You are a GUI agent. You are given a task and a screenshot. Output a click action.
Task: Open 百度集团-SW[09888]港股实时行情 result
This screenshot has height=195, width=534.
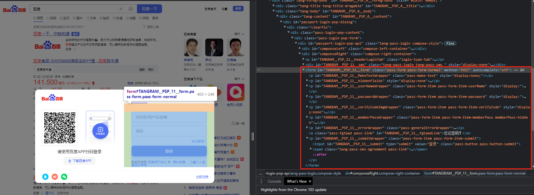pos(76,61)
